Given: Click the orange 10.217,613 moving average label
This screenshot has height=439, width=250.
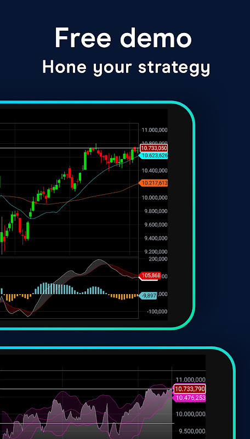Looking at the screenshot, I should (x=154, y=183).
